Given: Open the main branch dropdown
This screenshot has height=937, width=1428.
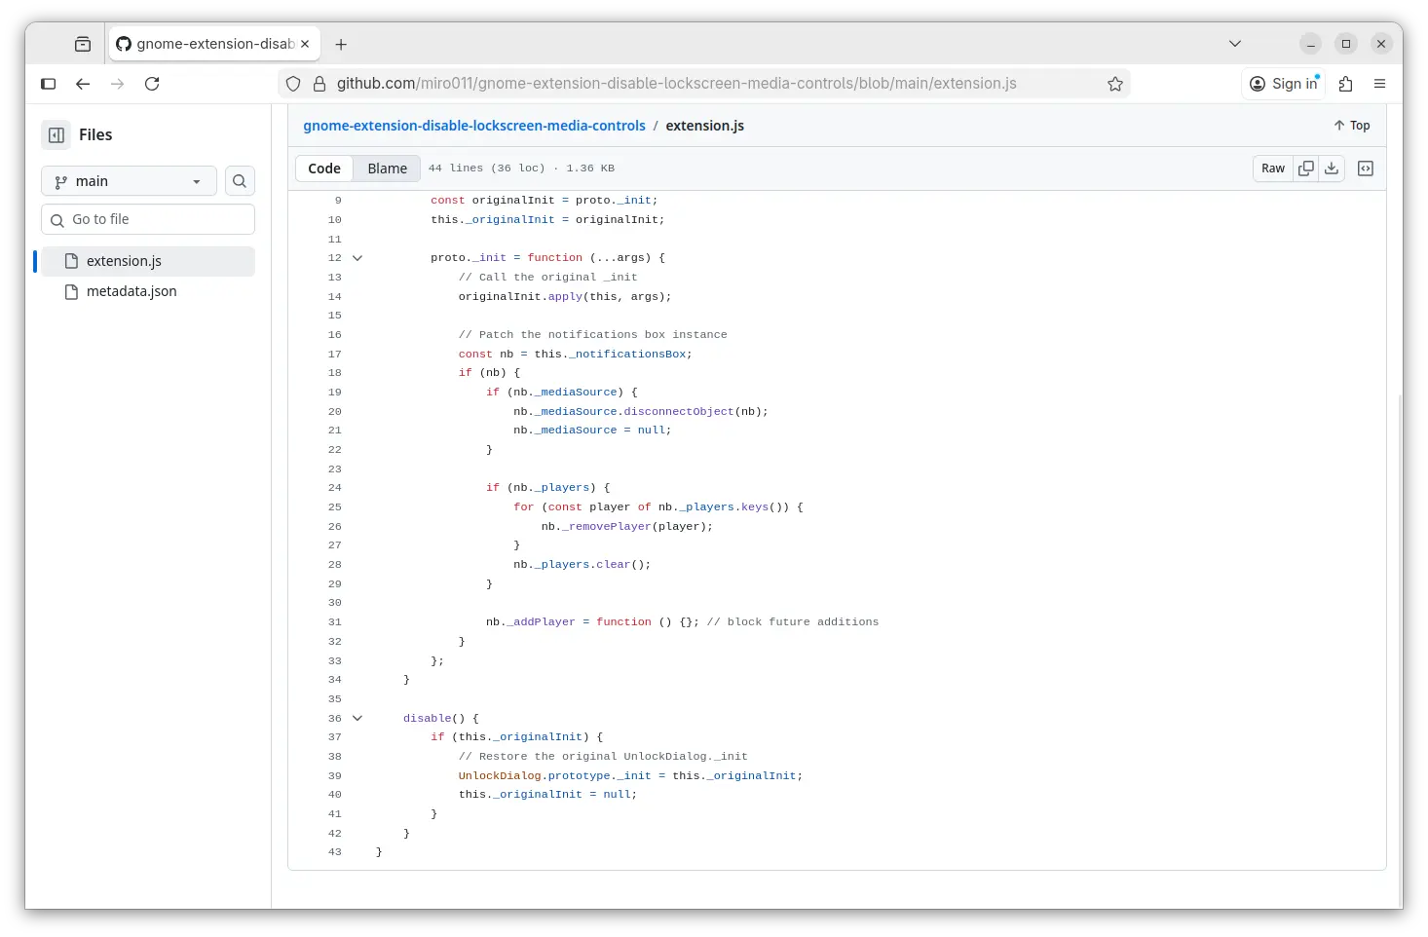Looking at the screenshot, I should pos(129,181).
